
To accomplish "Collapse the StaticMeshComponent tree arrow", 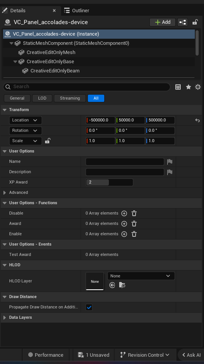I will click(x=11, y=43).
